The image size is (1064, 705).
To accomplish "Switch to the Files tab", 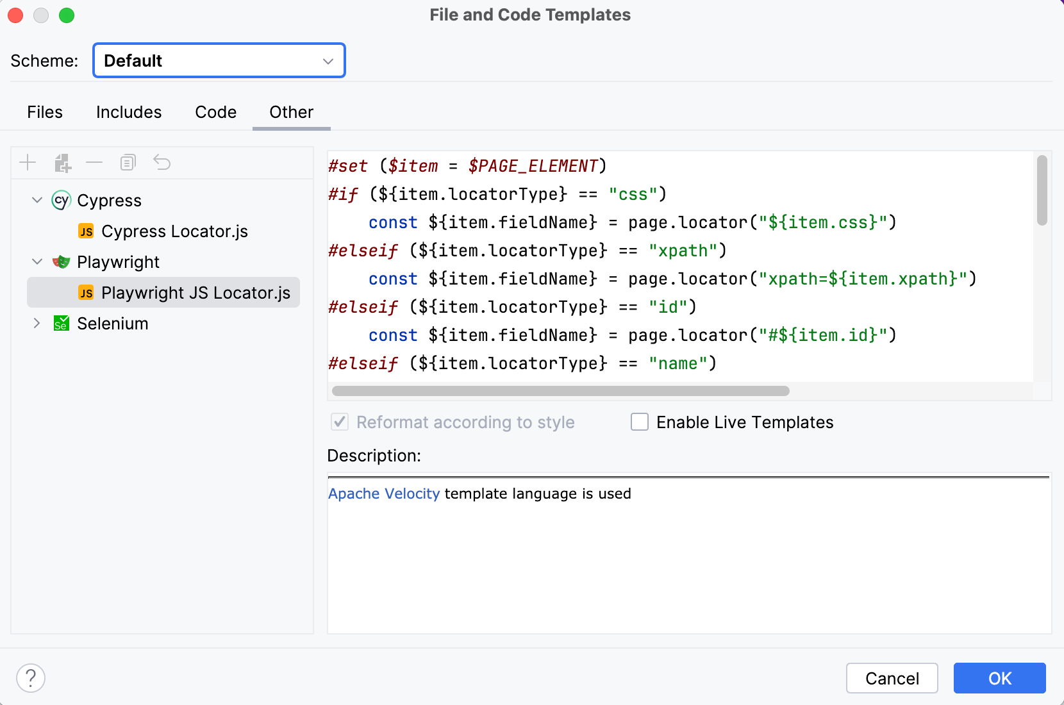I will click(x=45, y=112).
